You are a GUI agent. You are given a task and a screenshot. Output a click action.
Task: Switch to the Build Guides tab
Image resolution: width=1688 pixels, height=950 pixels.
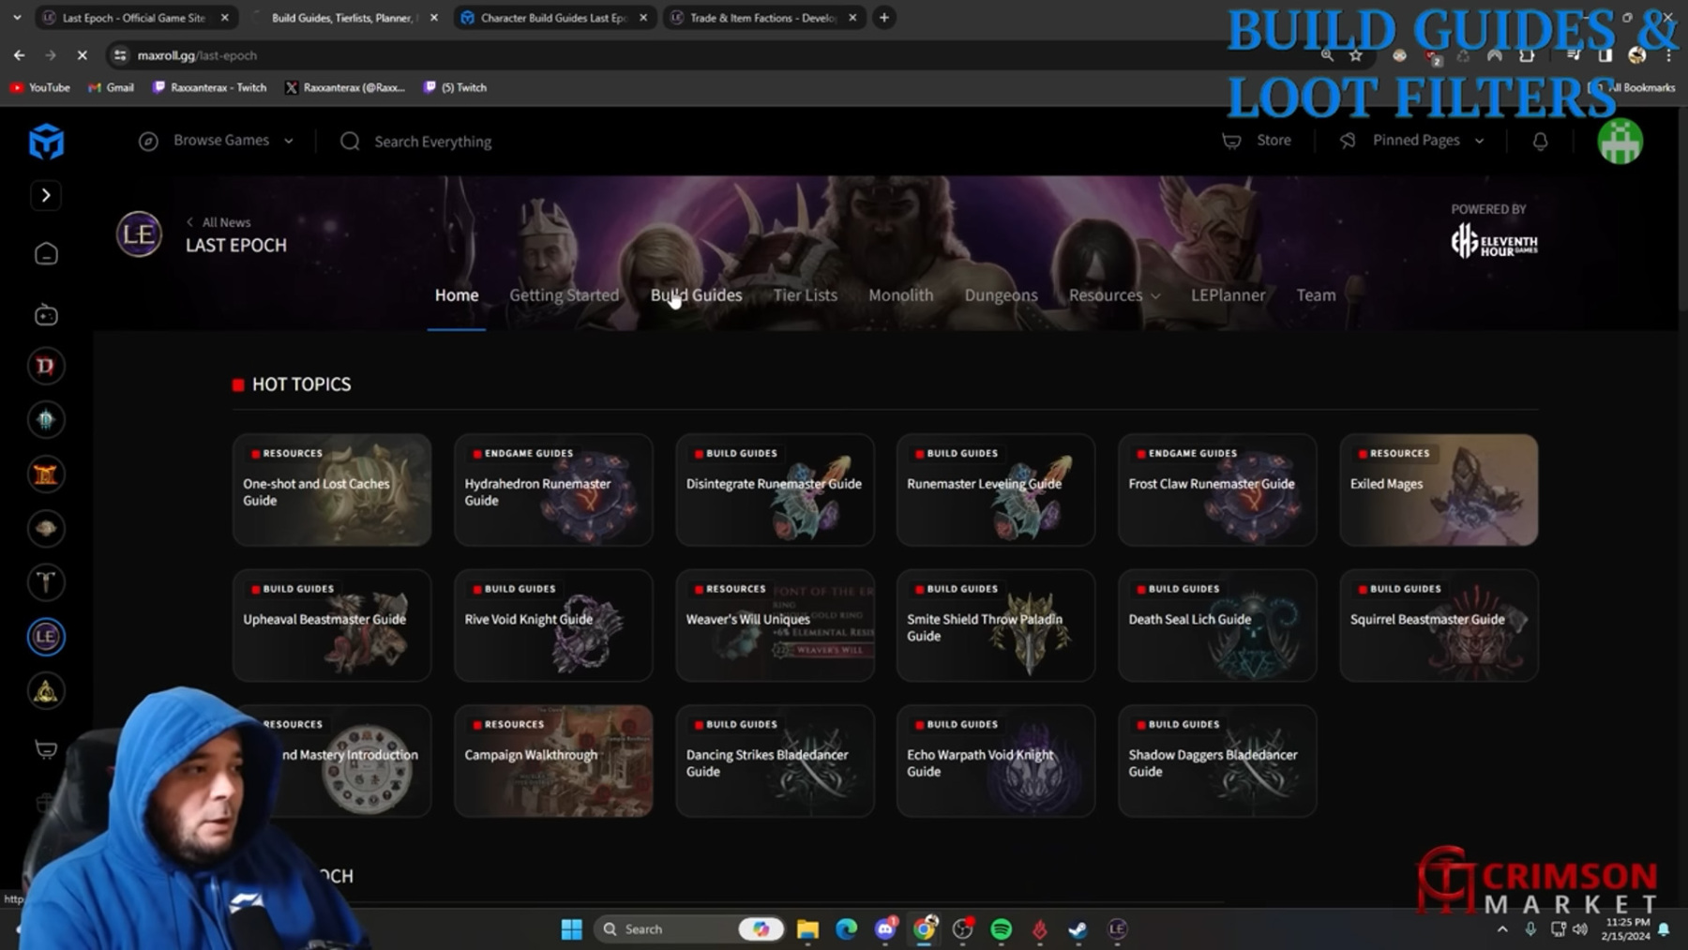pyautogui.click(x=696, y=295)
